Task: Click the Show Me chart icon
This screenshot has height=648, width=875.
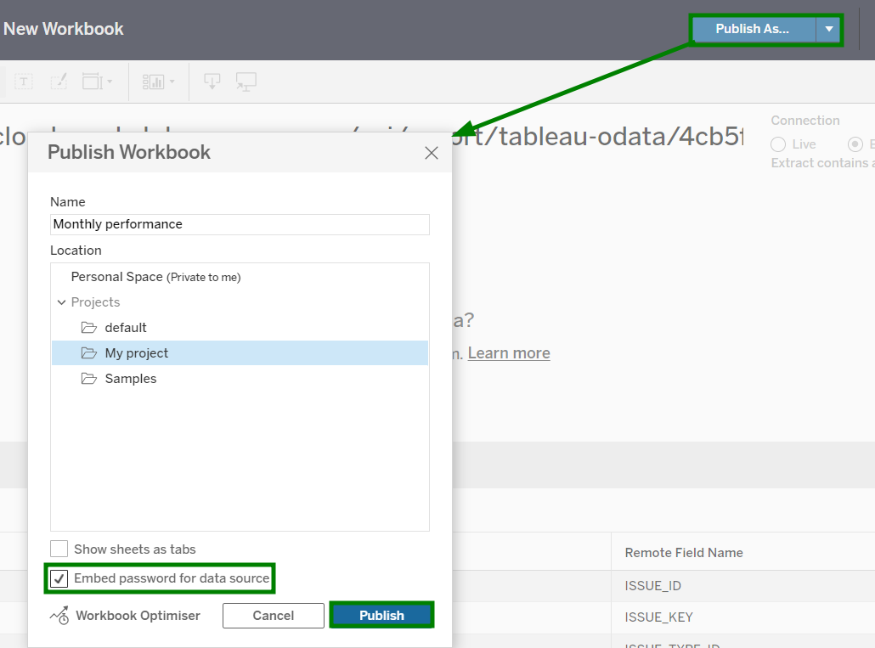Action: [153, 82]
